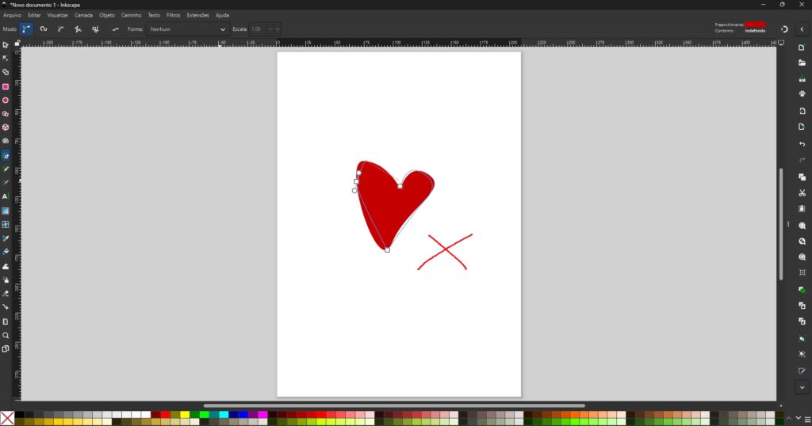812x426 pixels.
Task: Open the Arquivo menu
Action: tap(12, 15)
